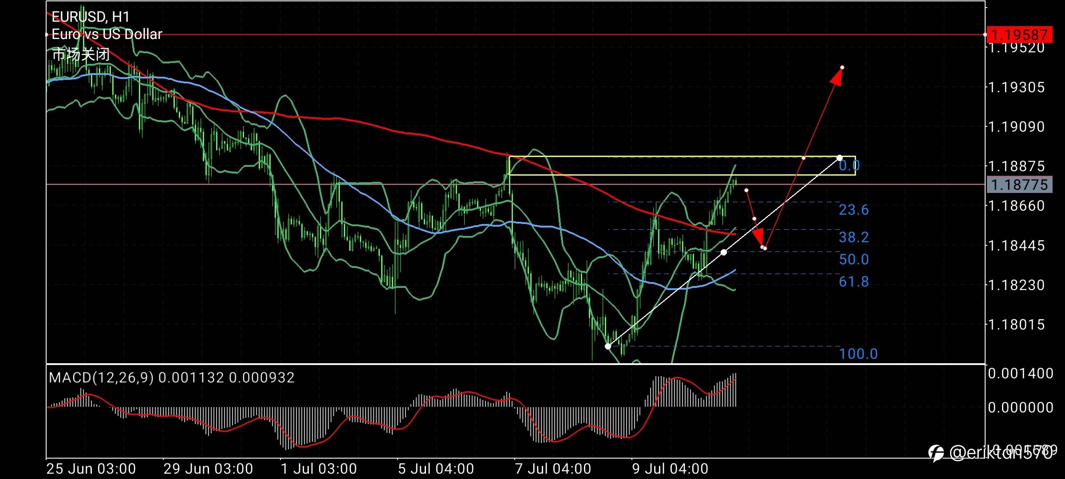Click the gray 1.18775 current price tag
This screenshot has width=1065, height=479.
1019,185
